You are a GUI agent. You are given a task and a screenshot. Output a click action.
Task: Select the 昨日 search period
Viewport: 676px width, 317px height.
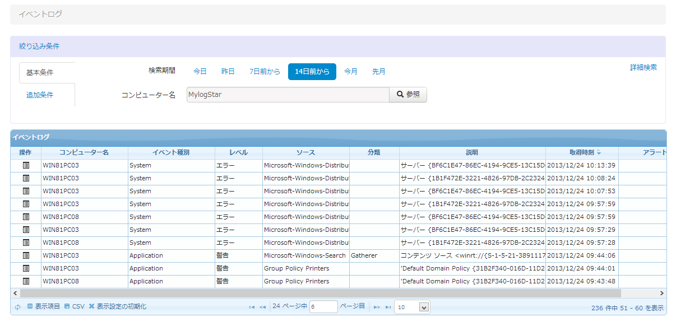[228, 72]
